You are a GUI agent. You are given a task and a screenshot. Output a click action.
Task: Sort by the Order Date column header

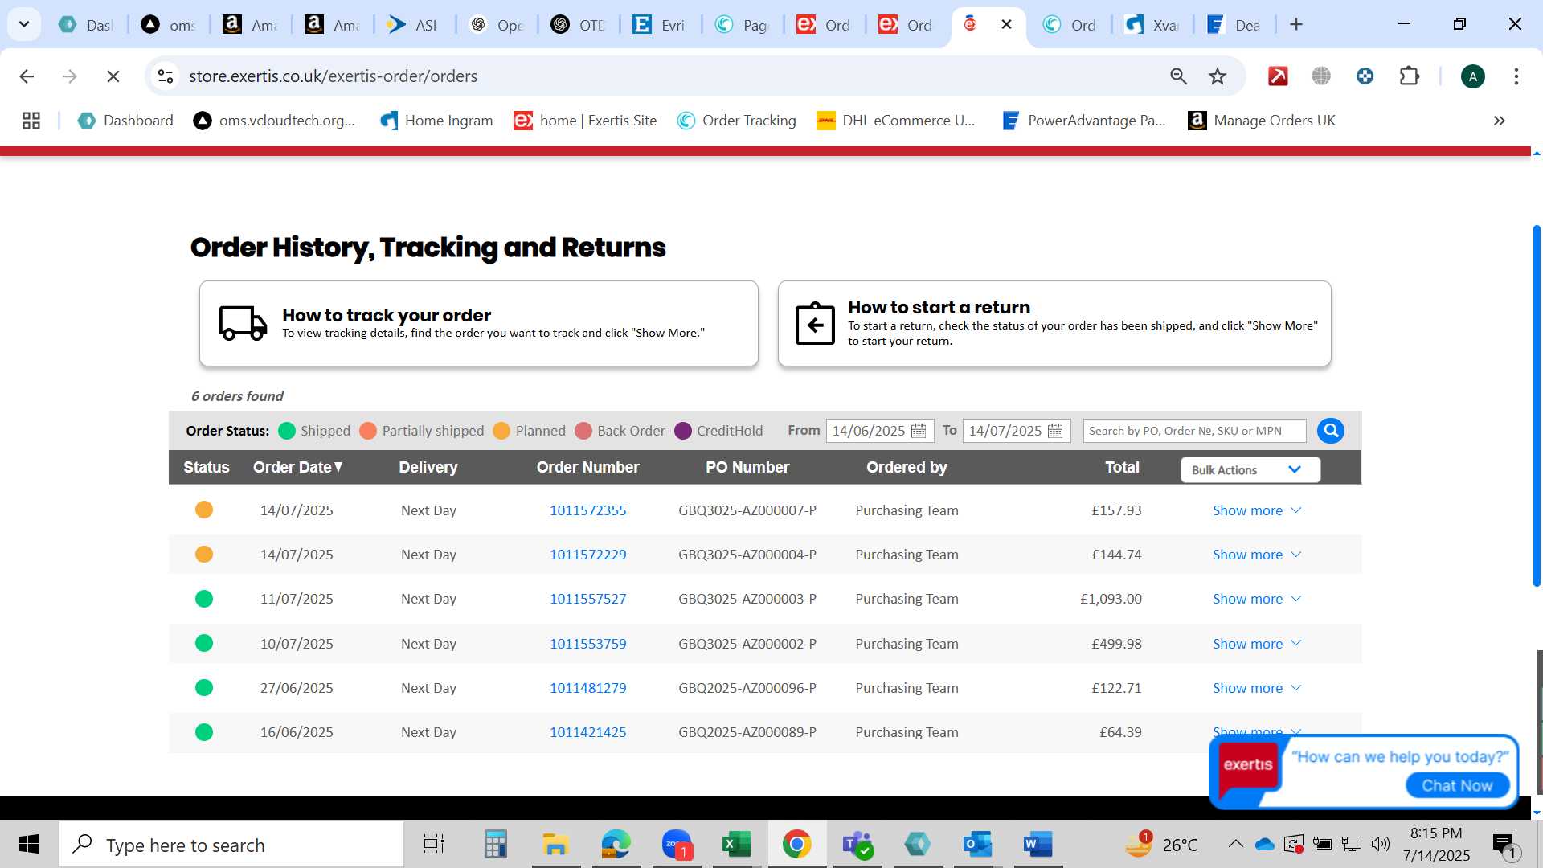click(298, 467)
